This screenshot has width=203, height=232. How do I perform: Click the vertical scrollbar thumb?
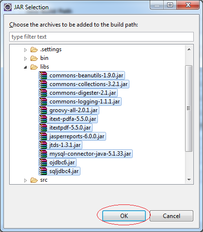pyautogui.click(x=188, y=108)
